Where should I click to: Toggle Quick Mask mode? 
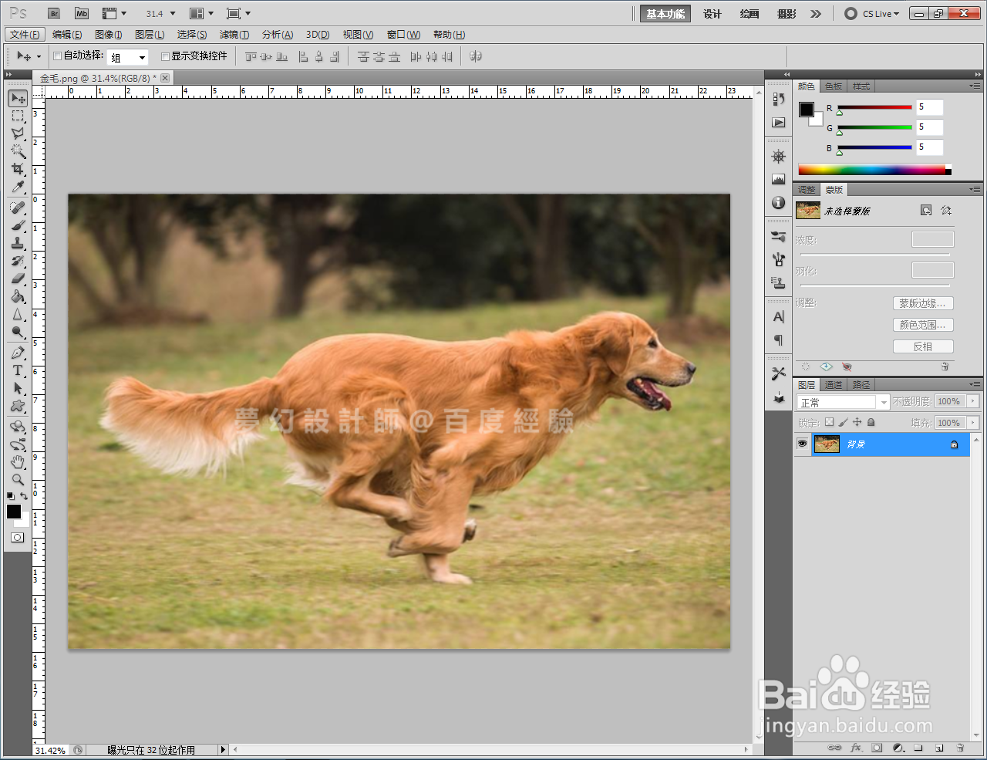[18, 538]
